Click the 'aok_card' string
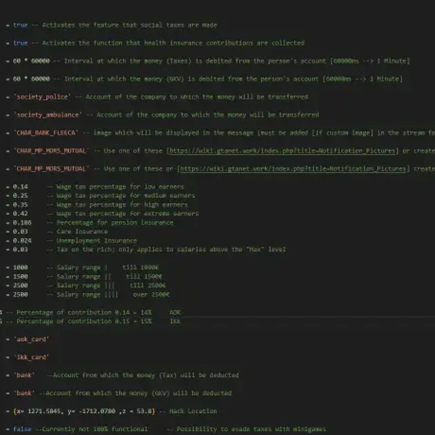The width and height of the screenshot is (435, 435). [x=31, y=339]
